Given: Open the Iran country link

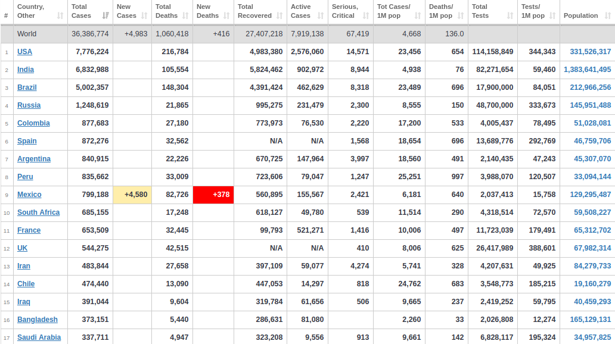Looking at the screenshot, I should pyautogui.click(x=23, y=266).
